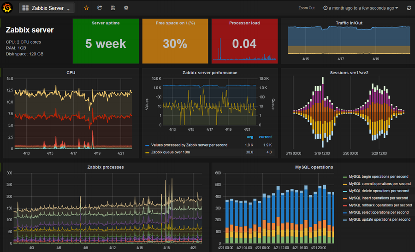Click the Disk space: 120 GB text

click(24, 54)
